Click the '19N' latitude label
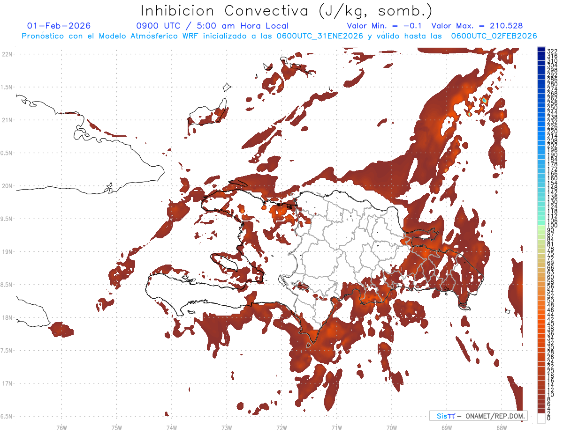Screen dimensions: 563x434 pyautogui.click(x=7, y=252)
